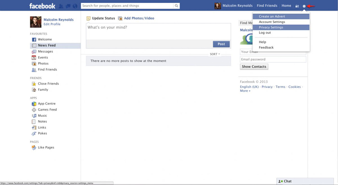Viewport: 338px width, 185px height.
Task: Go to Home in the top bar
Action: [x=286, y=6]
